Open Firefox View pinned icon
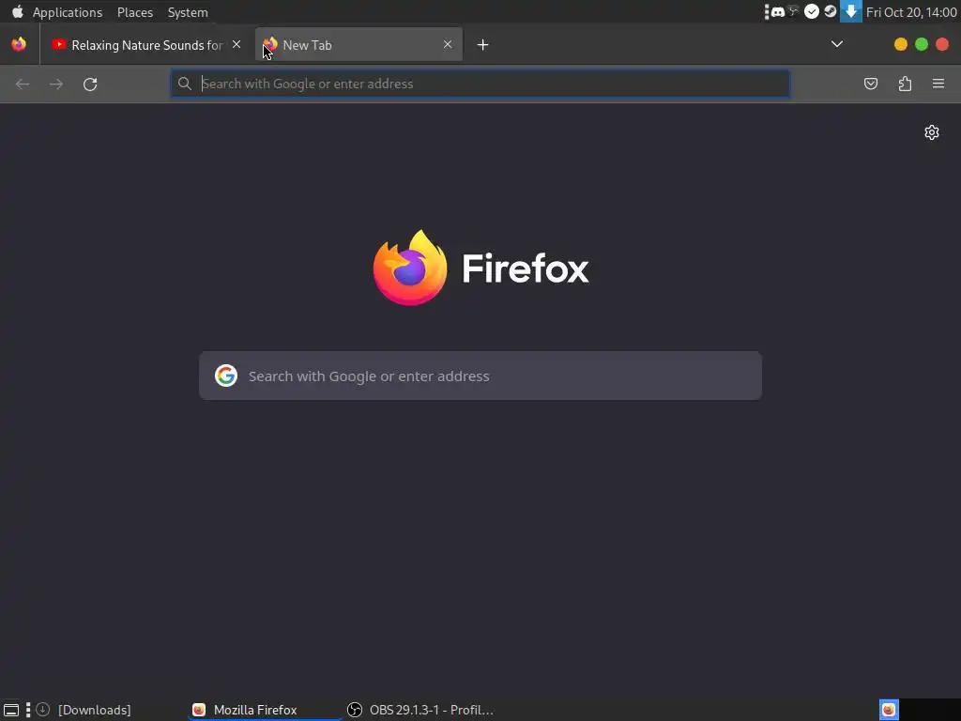The height and width of the screenshot is (721, 961). 19,44
